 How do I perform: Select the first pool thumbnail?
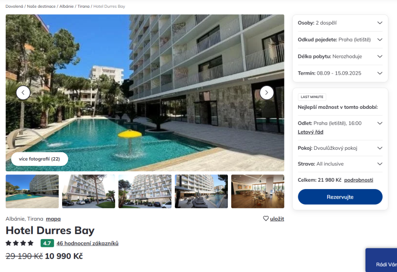32,191
